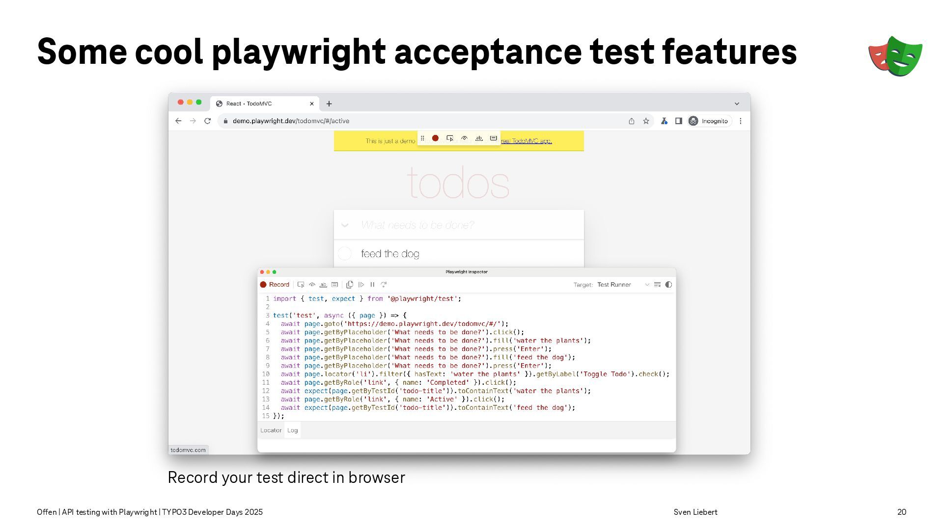The image size is (943, 530).
Task: Click the toggle-all chevron beside the todo input
Action: pos(345,225)
